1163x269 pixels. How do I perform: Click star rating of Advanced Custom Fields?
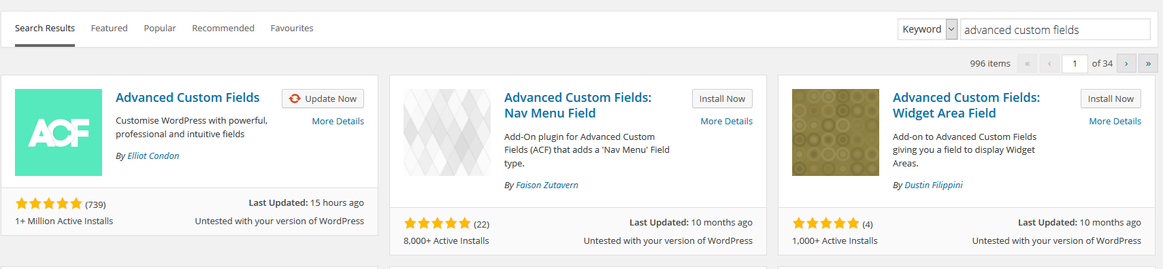49,204
